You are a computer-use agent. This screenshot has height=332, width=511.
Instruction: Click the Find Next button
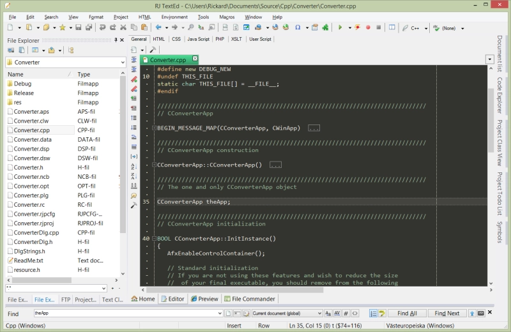446,313
